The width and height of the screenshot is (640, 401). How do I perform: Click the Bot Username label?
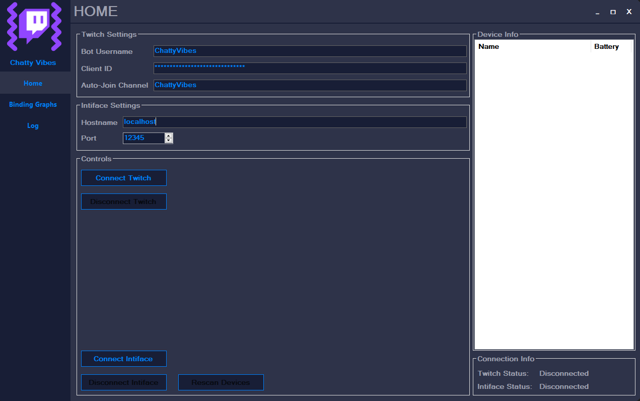pyautogui.click(x=107, y=51)
